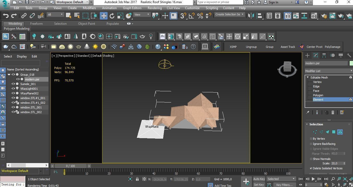
Task: Open the Rendering menu
Action: (154, 8)
